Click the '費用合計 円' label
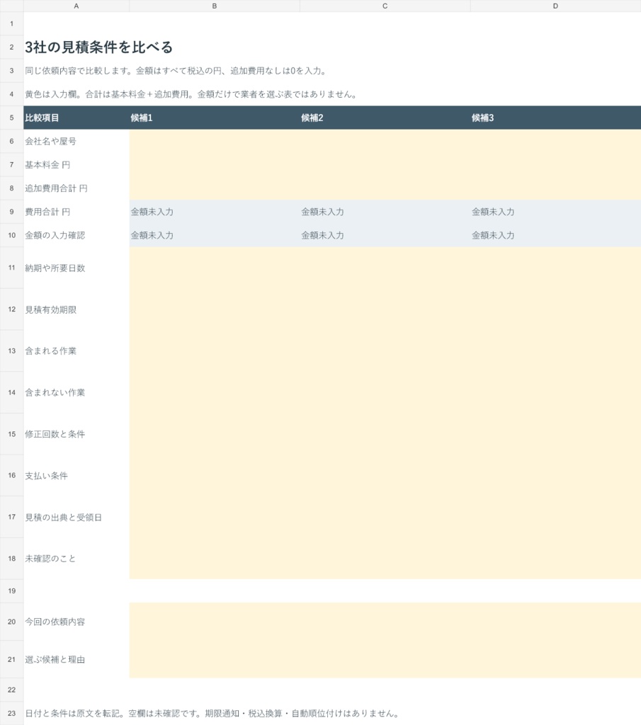The height and width of the screenshot is (725, 641). pyautogui.click(x=47, y=212)
